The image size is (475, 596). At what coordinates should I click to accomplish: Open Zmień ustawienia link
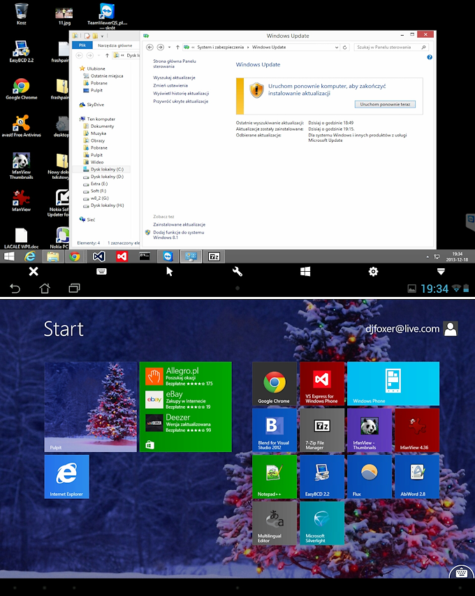[x=170, y=85]
